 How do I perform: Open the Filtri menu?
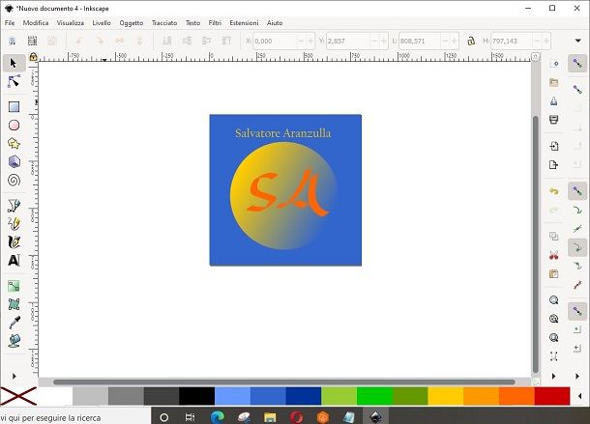coord(215,22)
